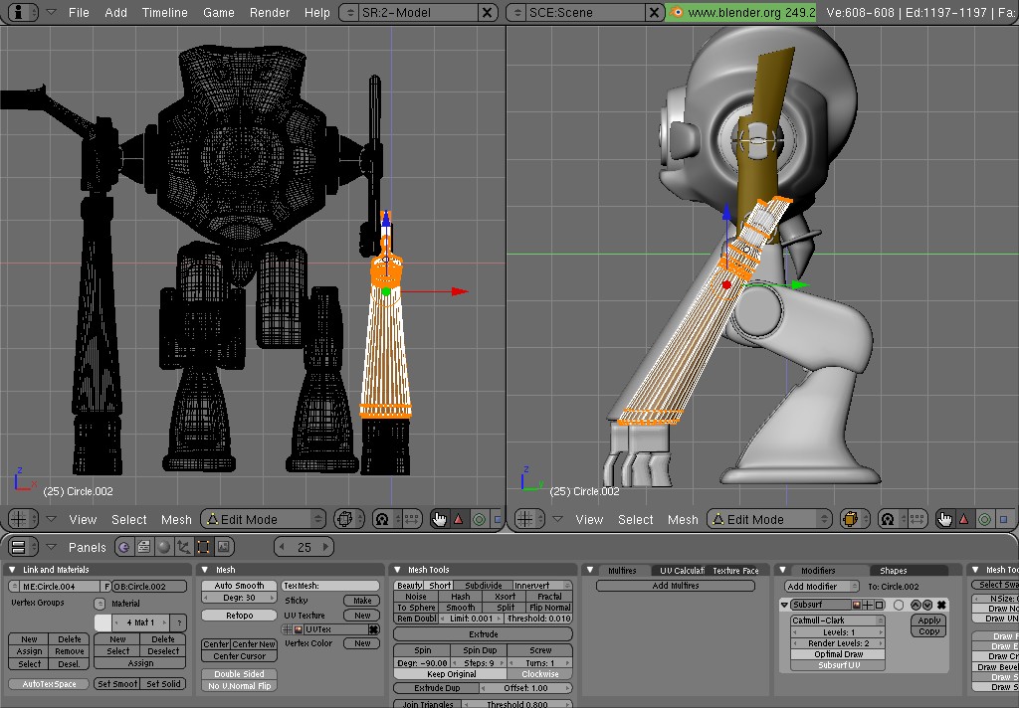
Task: Click the Set Solid button
Action: (163, 684)
